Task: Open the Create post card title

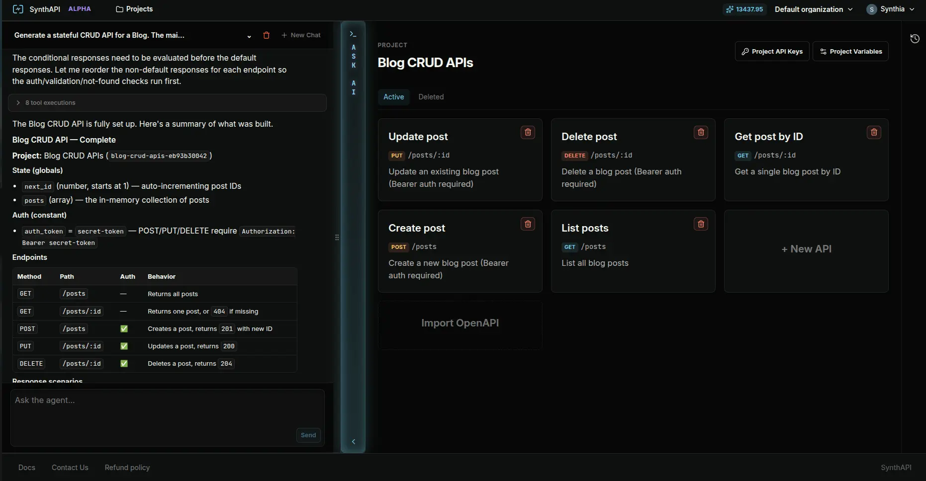Action: click(x=417, y=228)
